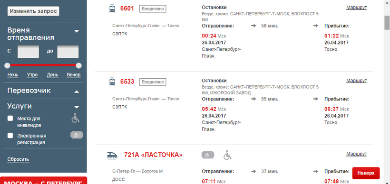Click the wheelchair icon in the 721A row
Screen dimensions: 390x184
[x=227, y=155]
